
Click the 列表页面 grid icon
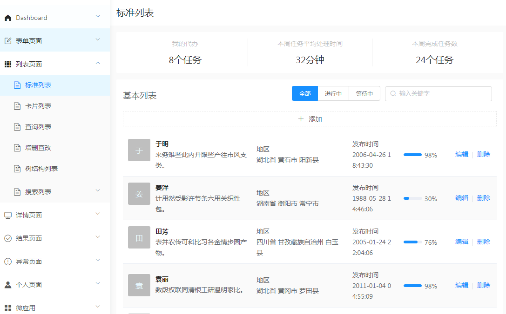click(x=8, y=64)
